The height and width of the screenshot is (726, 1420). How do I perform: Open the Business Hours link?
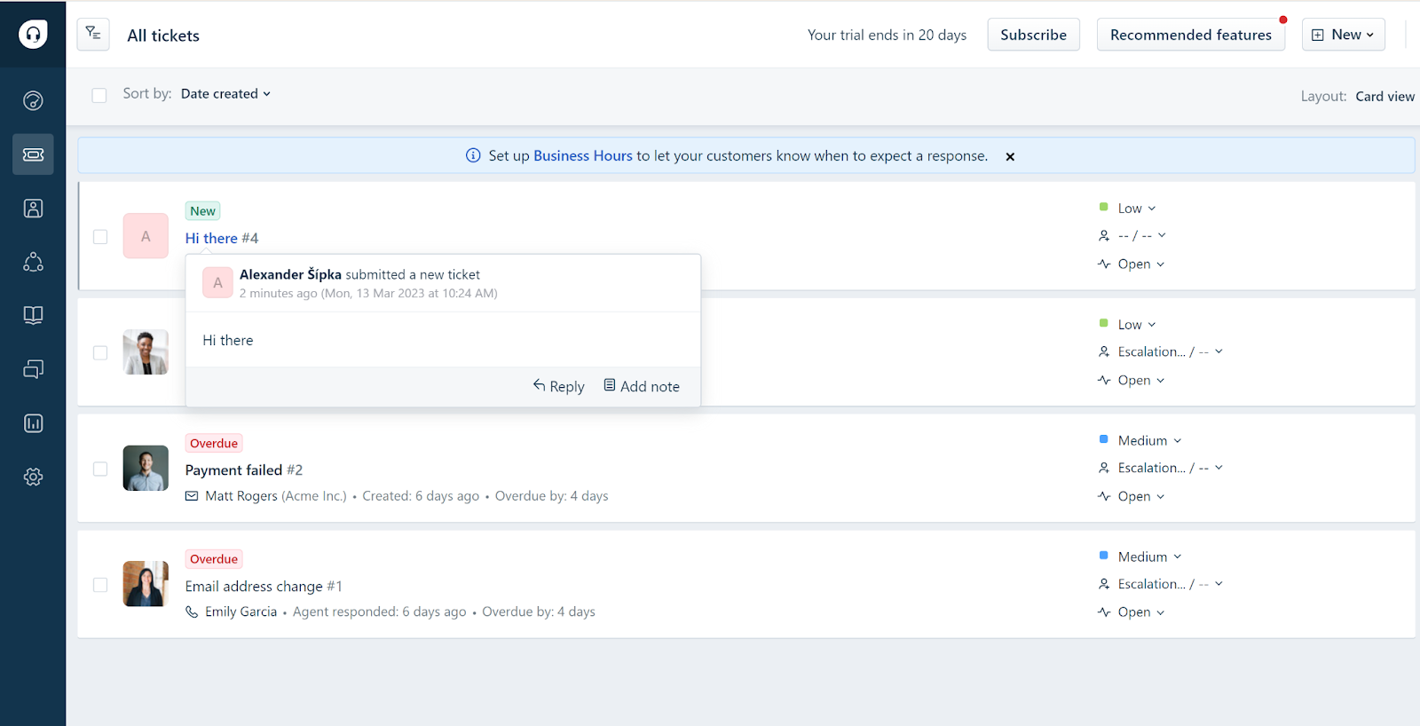point(582,155)
